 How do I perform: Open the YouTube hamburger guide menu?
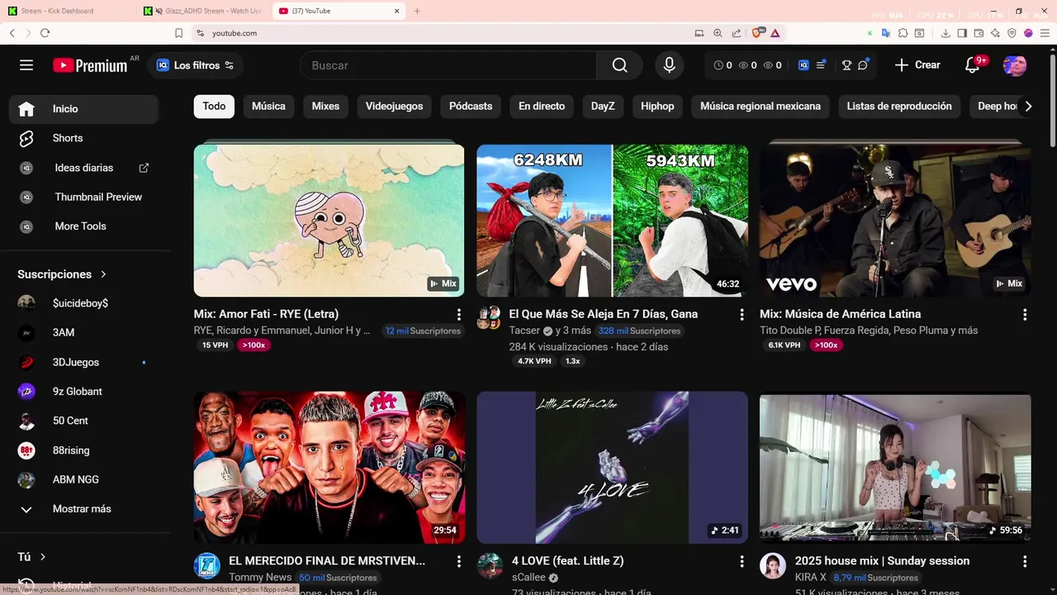point(26,65)
